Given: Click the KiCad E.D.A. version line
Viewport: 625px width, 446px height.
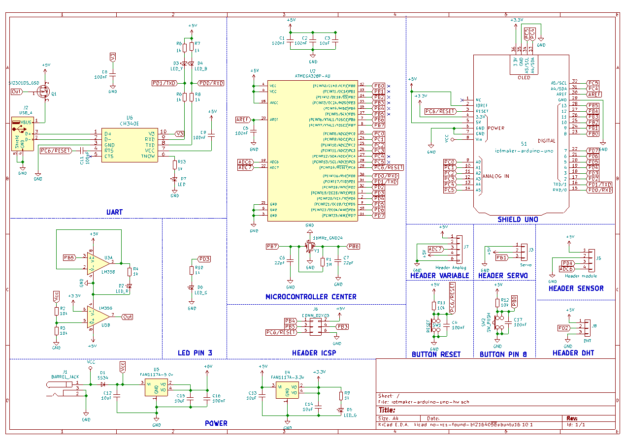Looking at the screenshot, I should pyautogui.click(x=456, y=424).
